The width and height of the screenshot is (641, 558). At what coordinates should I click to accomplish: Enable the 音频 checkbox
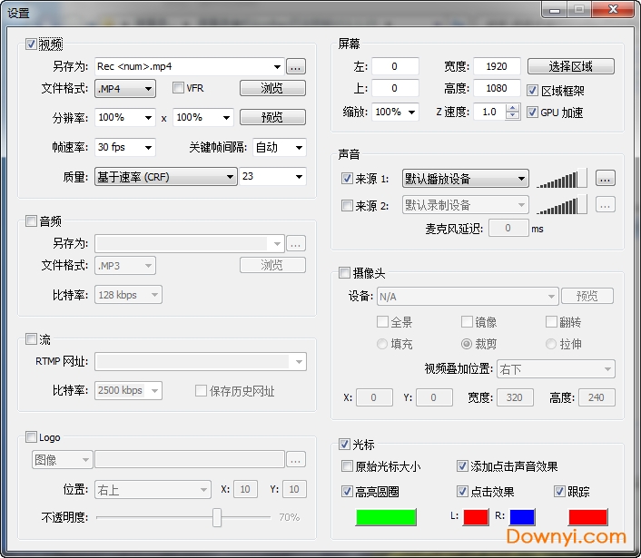(x=32, y=220)
